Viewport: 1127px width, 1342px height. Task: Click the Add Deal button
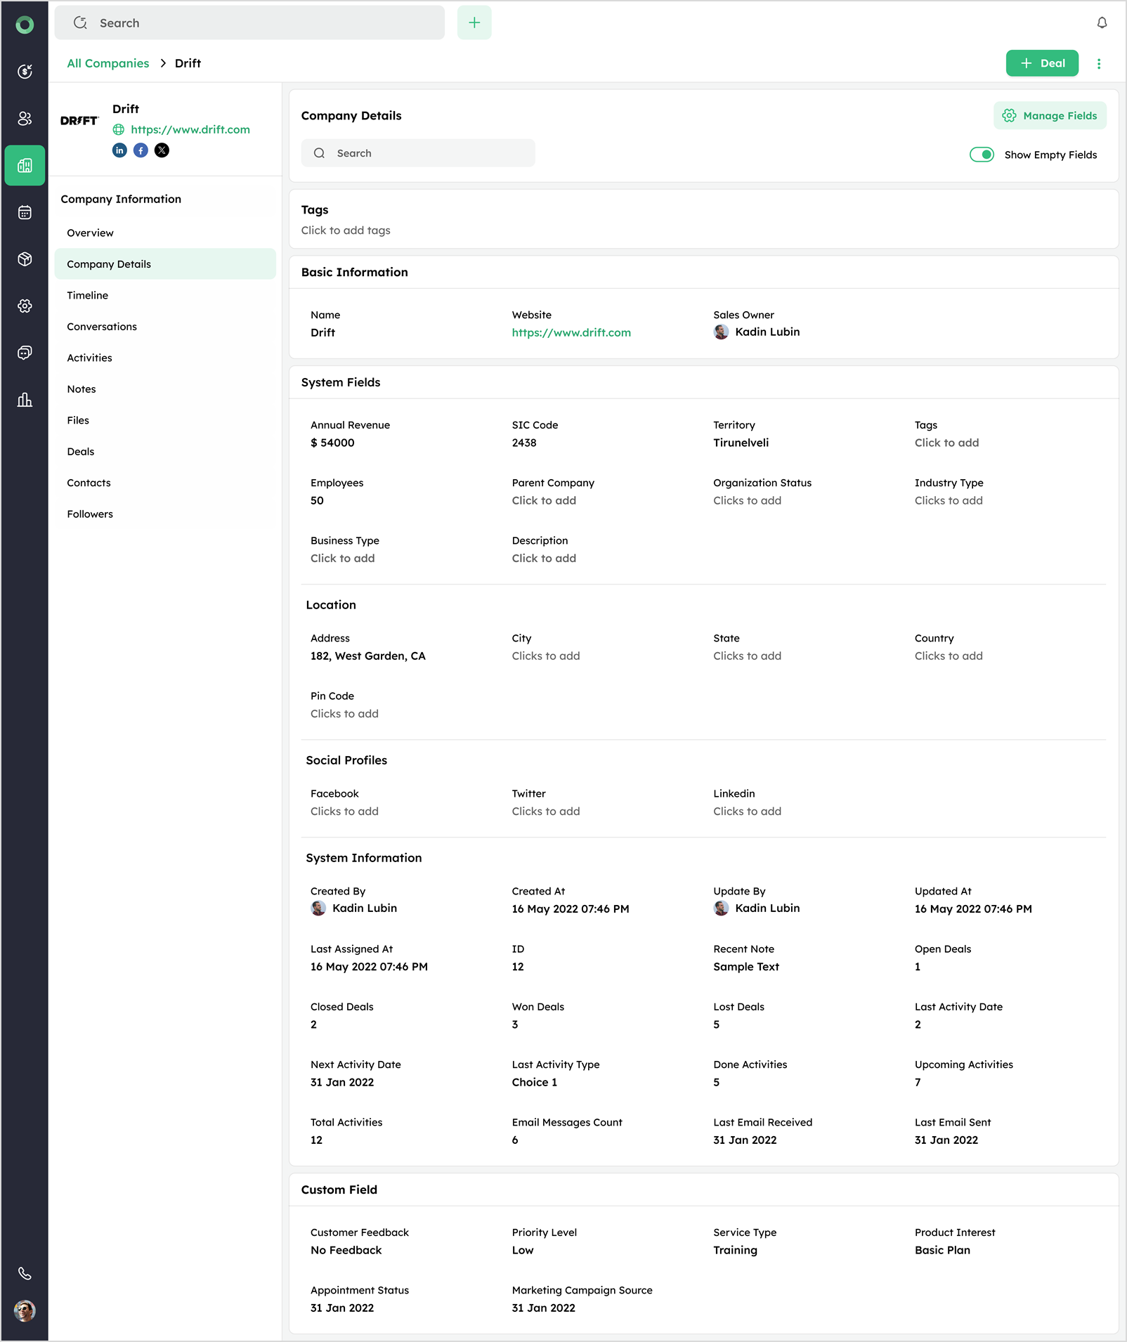[x=1041, y=63]
